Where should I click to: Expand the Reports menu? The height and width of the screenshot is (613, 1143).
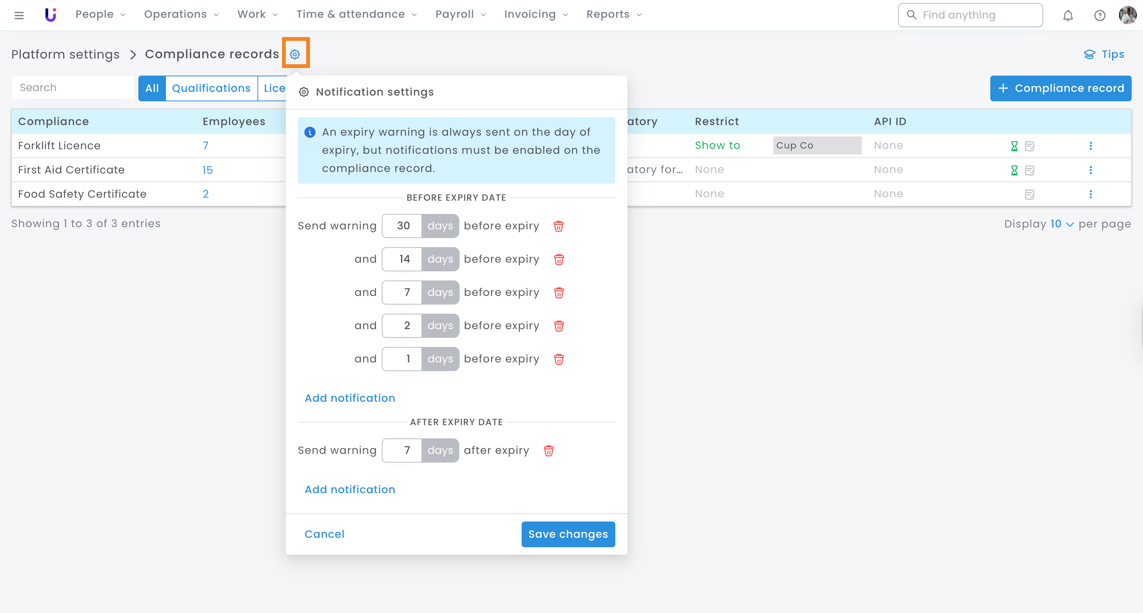pyautogui.click(x=614, y=15)
